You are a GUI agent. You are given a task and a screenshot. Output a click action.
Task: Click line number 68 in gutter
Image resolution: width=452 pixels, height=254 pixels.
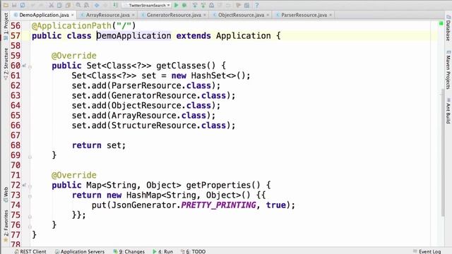pos(16,145)
